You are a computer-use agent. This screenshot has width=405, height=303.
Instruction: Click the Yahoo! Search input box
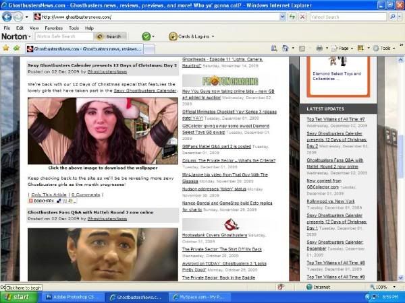[x=348, y=17]
